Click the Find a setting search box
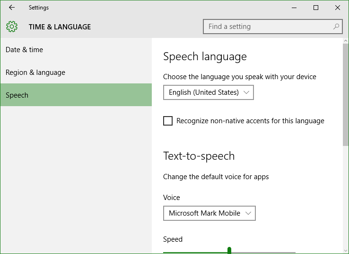 [x=273, y=27]
